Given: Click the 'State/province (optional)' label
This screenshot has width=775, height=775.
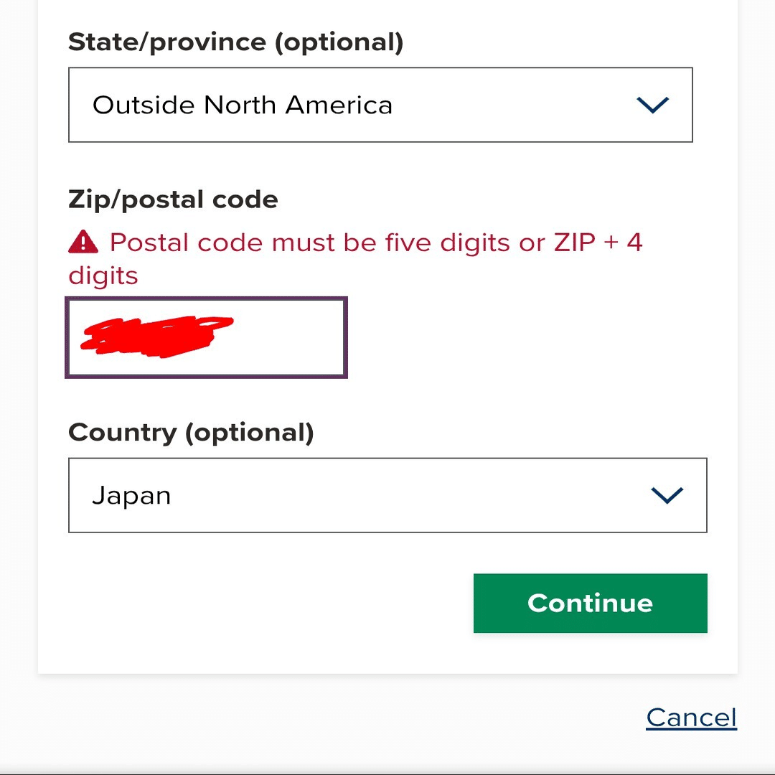Looking at the screenshot, I should 235,42.
